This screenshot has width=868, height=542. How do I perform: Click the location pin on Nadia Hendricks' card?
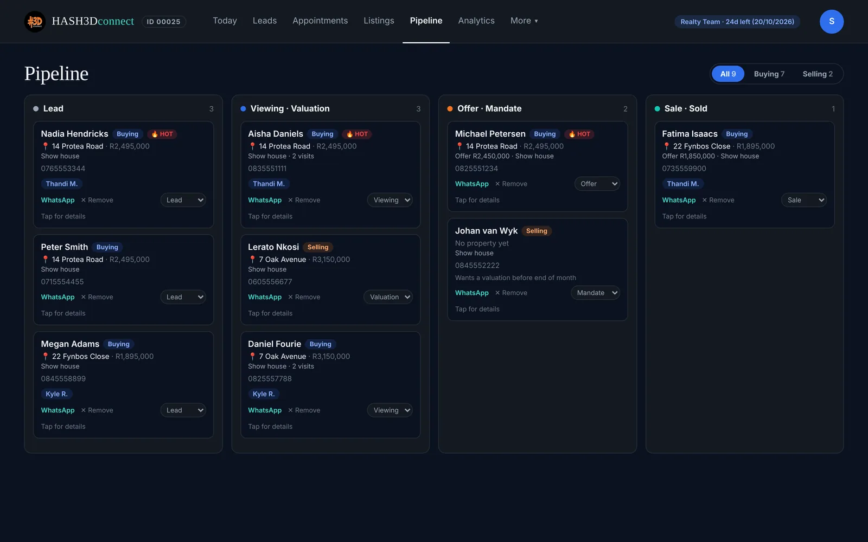pos(46,146)
